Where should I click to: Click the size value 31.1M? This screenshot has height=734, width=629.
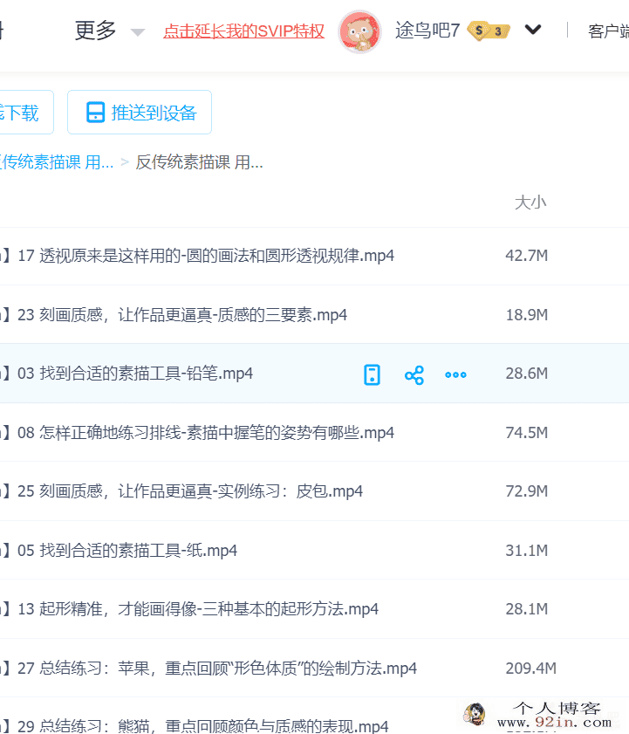click(x=527, y=550)
